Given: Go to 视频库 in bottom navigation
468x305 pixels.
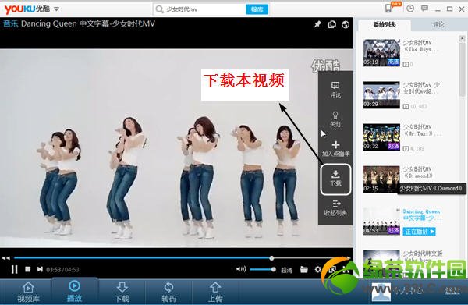Looking at the screenshot, I should click(28, 292).
